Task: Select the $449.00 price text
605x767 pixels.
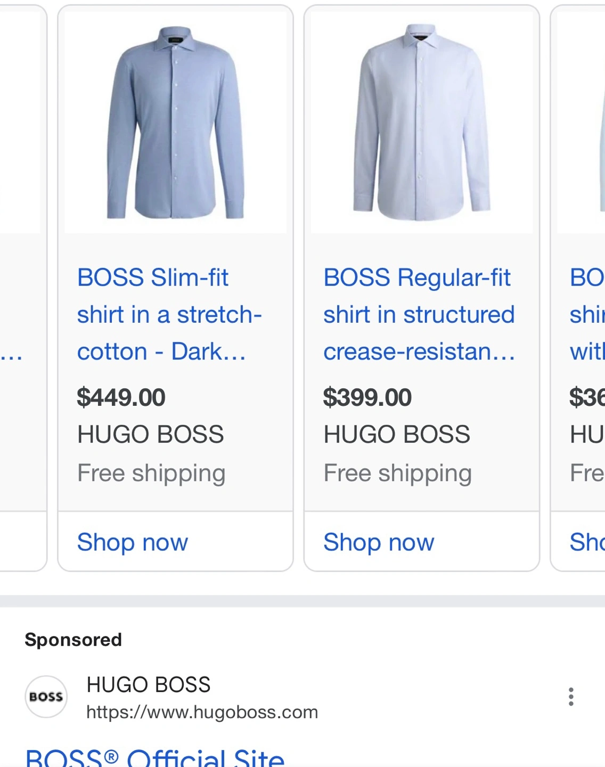Action: click(x=121, y=397)
